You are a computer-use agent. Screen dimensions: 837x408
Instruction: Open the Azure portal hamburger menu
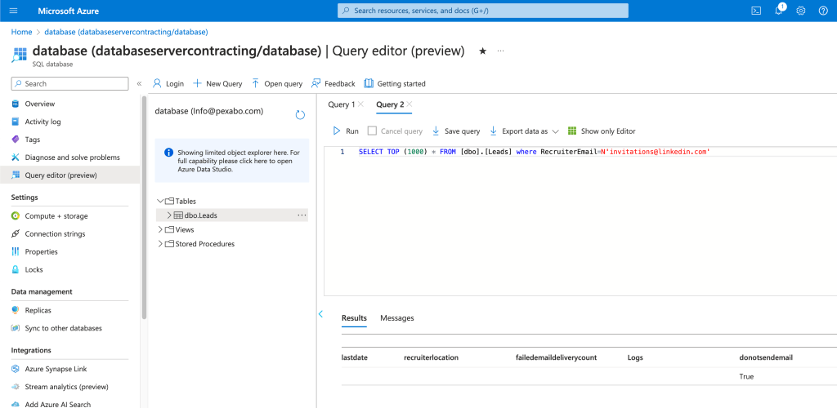(14, 11)
